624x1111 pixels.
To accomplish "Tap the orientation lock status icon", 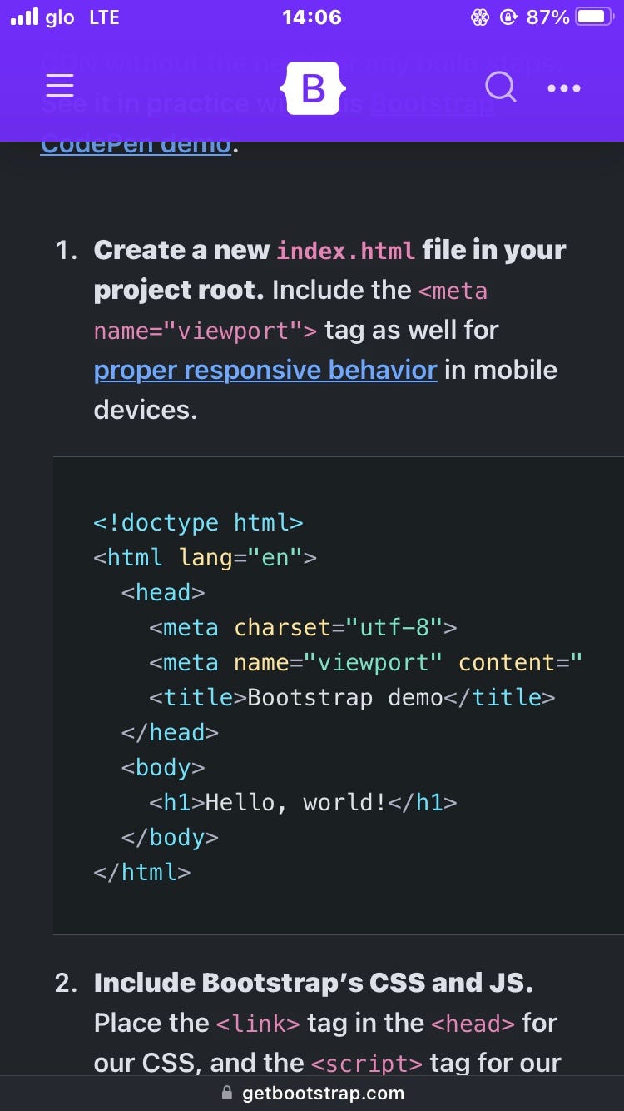I will pos(508,17).
